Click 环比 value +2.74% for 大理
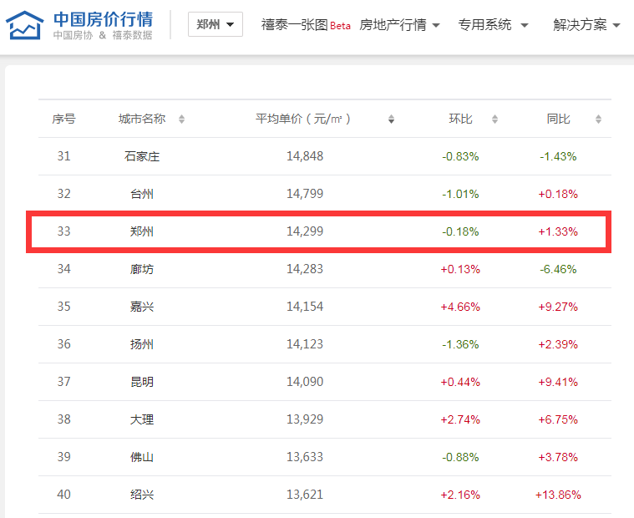 click(x=460, y=419)
